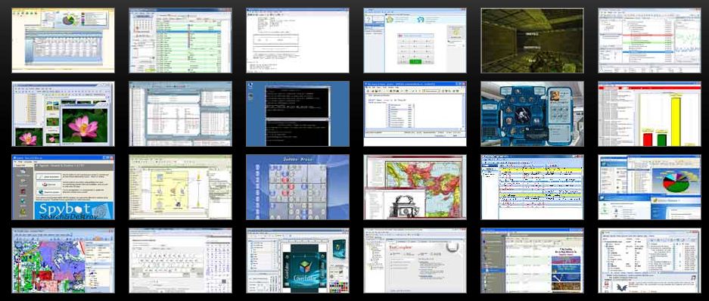This screenshot has width=709, height=301.
Task: Select the email client with bat logo thumbnail
Action: (650, 261)
